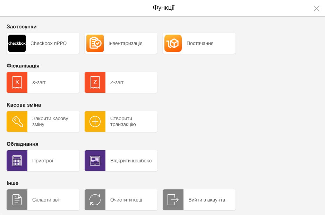Click the black Checkbox logo icon

click(17, 43)
